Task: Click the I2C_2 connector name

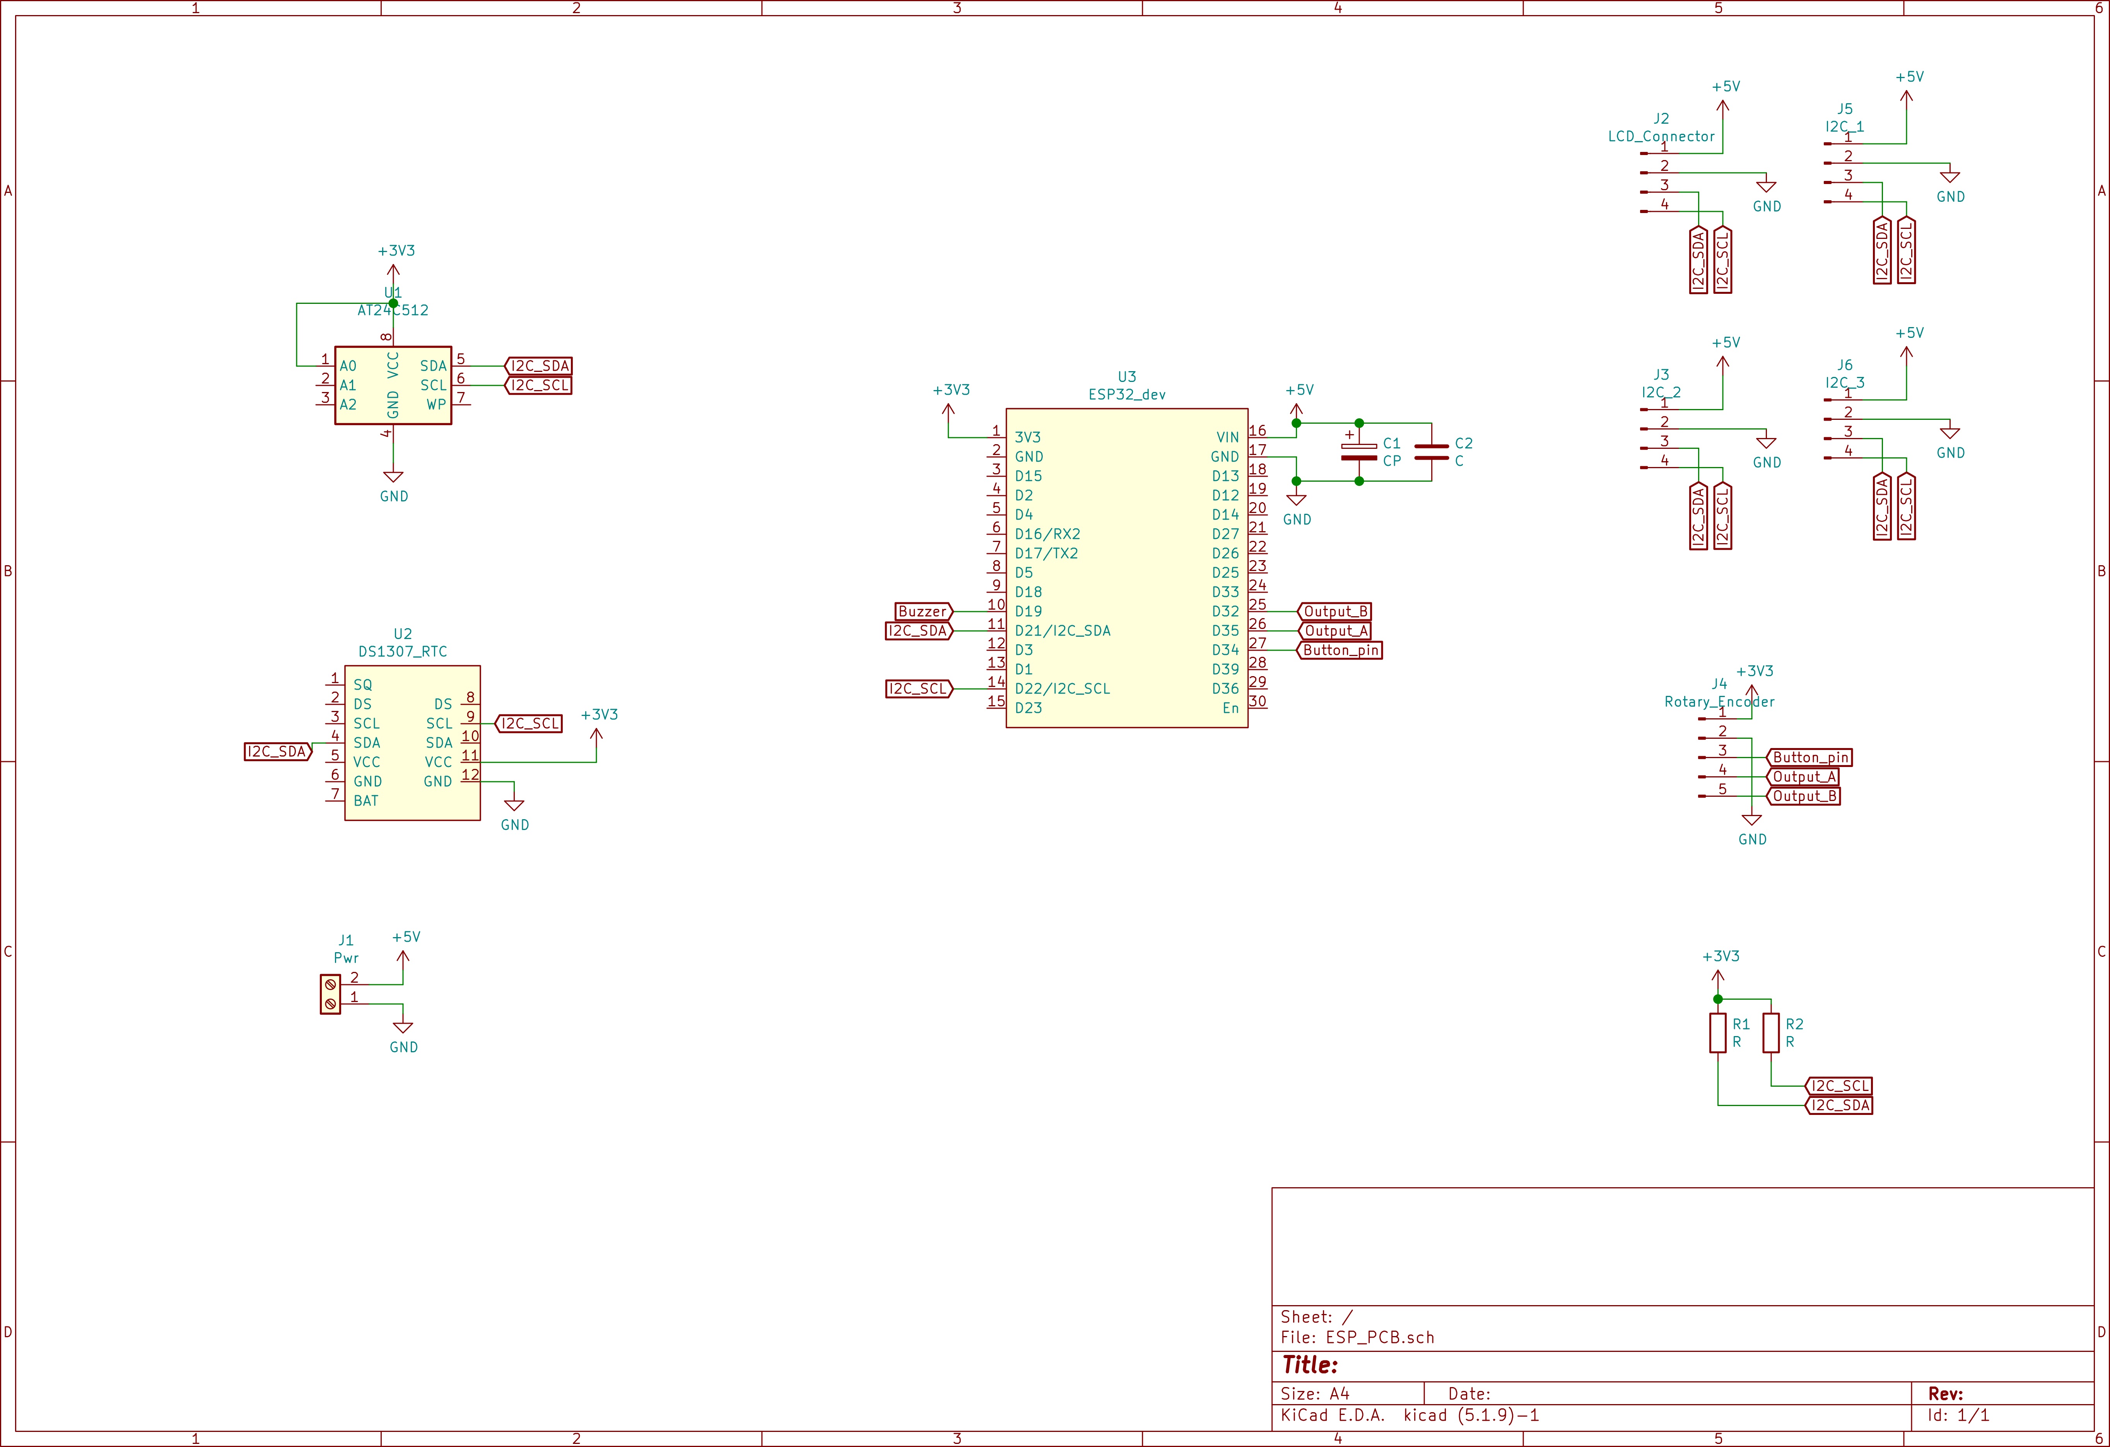Action: pyautogui.click(x=1661, y=392)
